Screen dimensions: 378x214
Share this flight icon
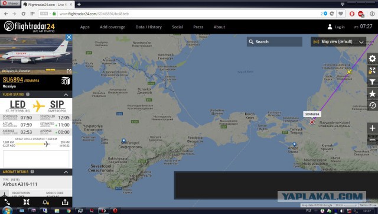point(65,202)
